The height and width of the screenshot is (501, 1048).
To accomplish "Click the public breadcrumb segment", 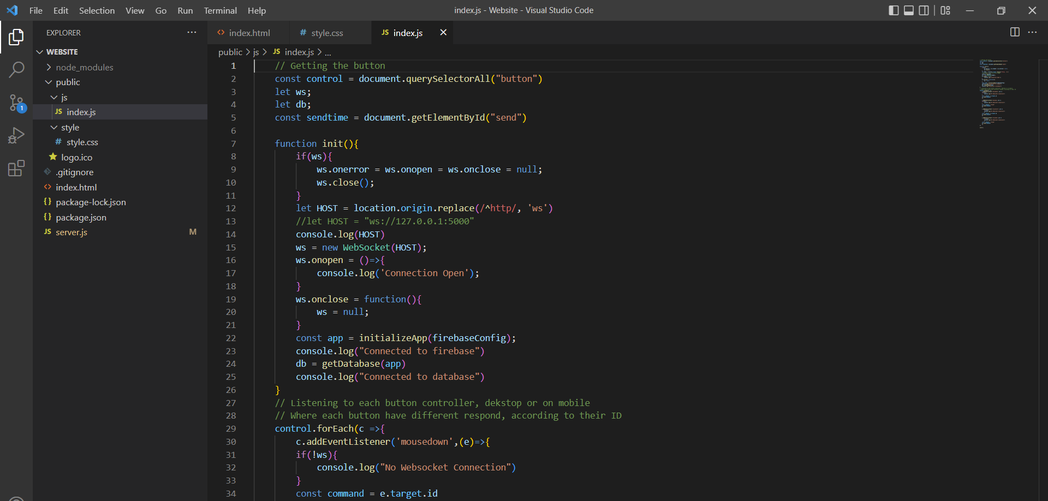I will [x=230, y=52].
